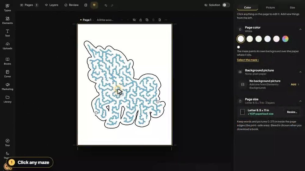Click the Resize... button
The image size is (305, 171).
coord(292,112)
